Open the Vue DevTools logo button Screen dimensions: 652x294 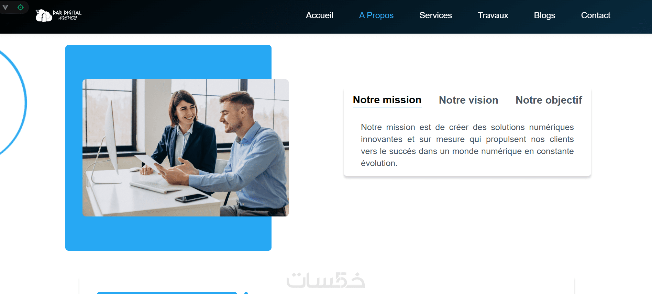pyautogui.click(x=5, y=7)
